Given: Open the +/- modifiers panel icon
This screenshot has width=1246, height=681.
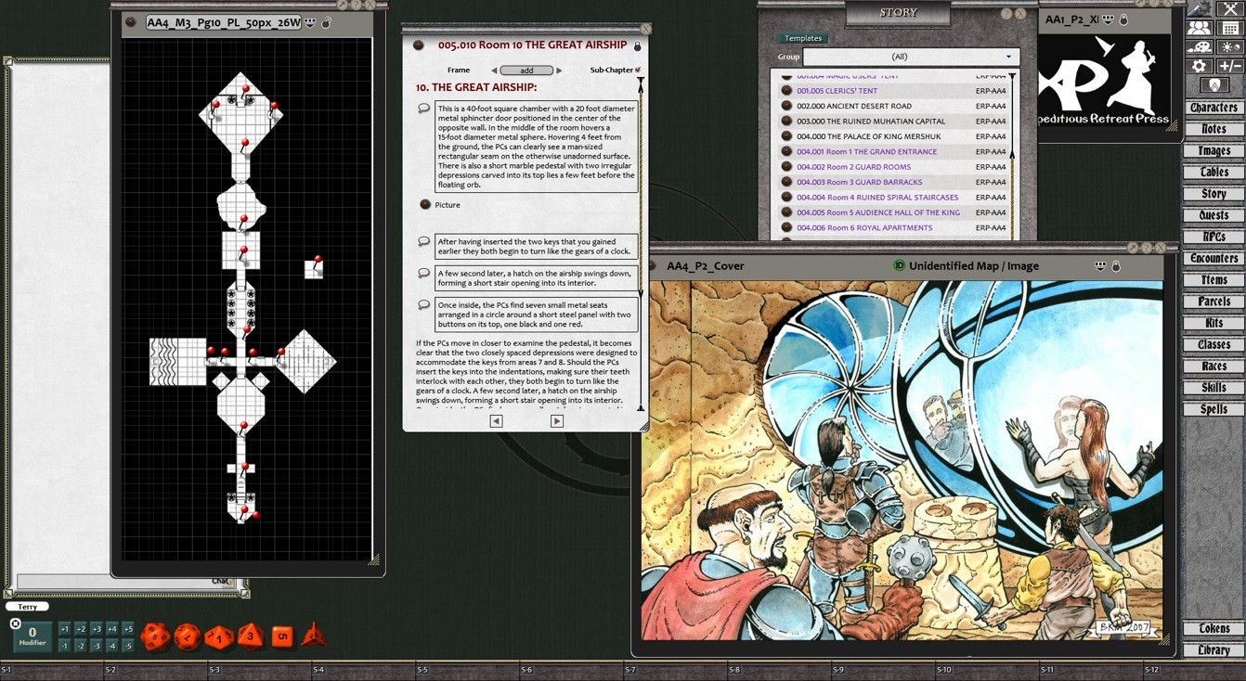Looking at the screenshot, I should tap(1229, 66).
